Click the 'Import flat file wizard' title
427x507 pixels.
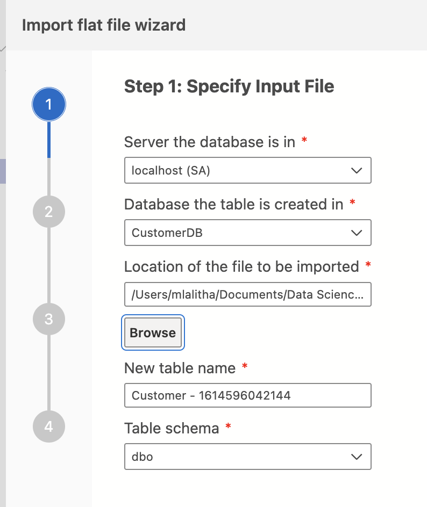(x=104, y=25)
